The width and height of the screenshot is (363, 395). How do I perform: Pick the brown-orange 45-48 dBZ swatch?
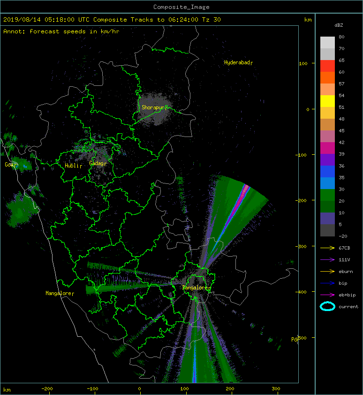pos(327,124)
